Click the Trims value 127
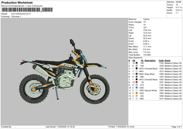The image size is (183, 129). (145, 27)
